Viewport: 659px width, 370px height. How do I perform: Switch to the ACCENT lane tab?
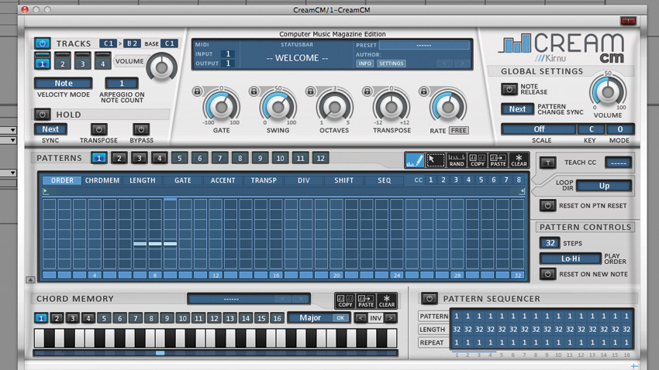tap(223, 180)
